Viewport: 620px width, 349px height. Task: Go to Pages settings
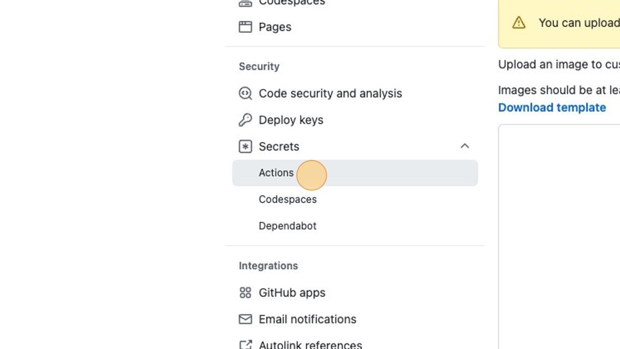pos(275,27)
